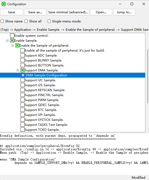The width and height of the screenshot is (149, 180).
Task: Uncheck the green X on Support DMA Sample
Action: pyautogui.click(x=23, y=70)
